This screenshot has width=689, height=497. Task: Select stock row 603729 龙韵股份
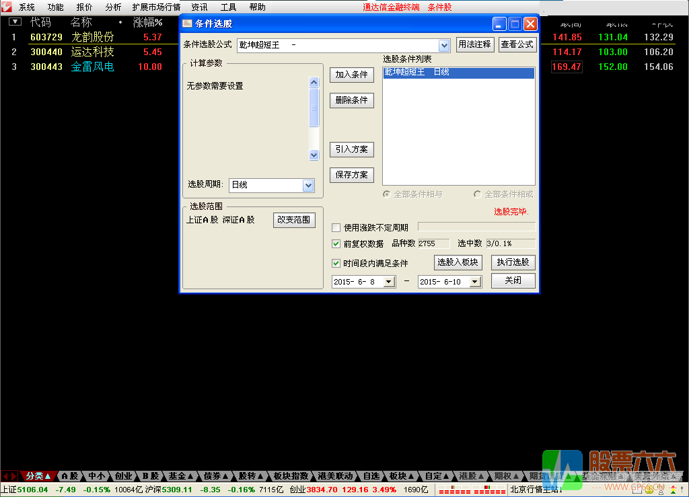(90, 37)
